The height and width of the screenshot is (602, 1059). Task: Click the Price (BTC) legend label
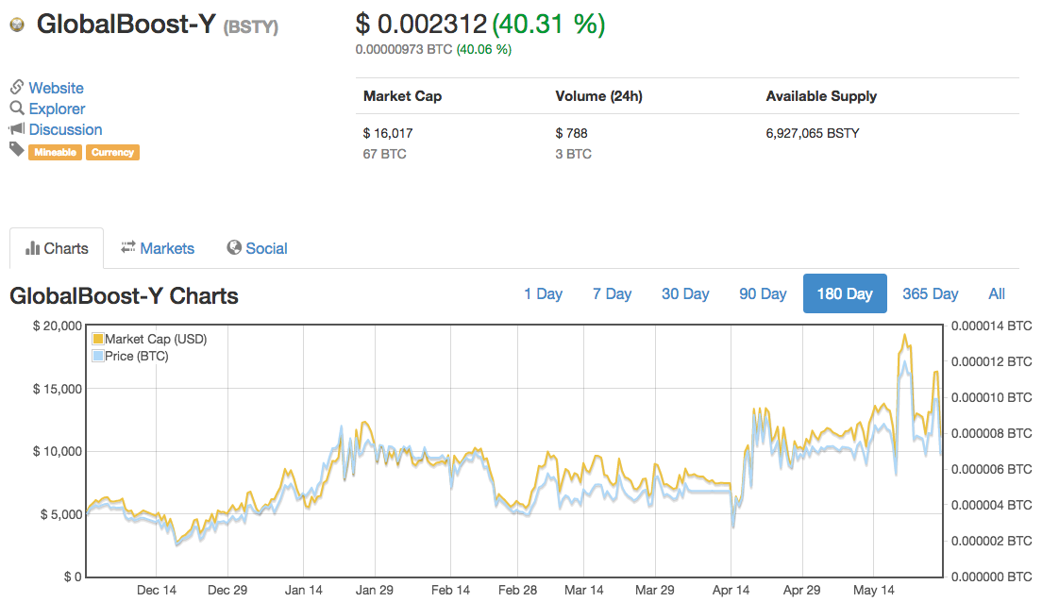[x=137, y=356]
